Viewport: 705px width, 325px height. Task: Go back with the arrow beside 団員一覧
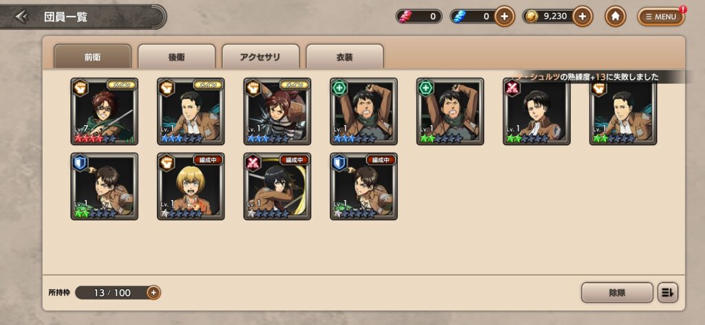pyautogui.click(x=21, y=17)
